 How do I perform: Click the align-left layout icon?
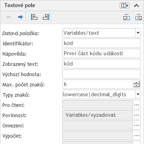pos(34,17)
